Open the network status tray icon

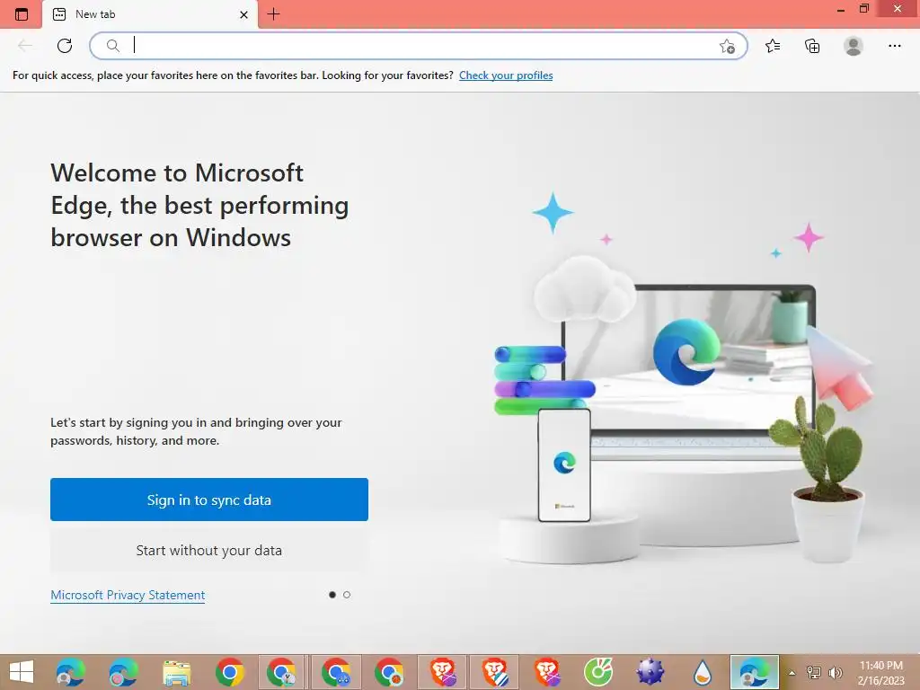814,672
